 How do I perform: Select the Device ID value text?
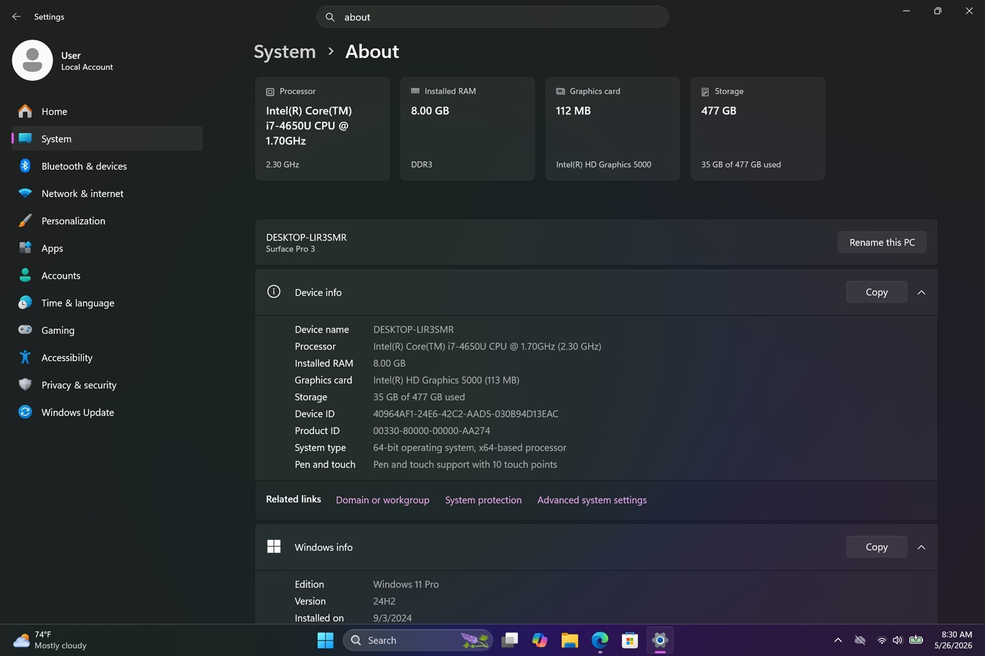(465, 414)
